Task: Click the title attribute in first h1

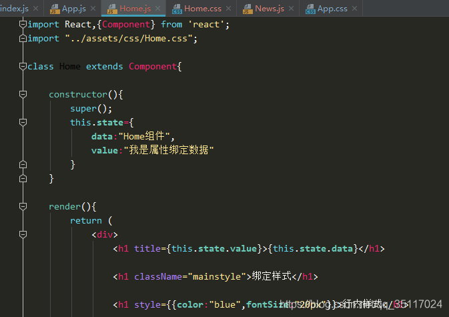Action: pyautogui.click(x=147, y=248)
